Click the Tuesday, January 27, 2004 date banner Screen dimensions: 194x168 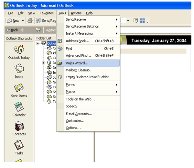pyautogui.click(x=159, y=40)
